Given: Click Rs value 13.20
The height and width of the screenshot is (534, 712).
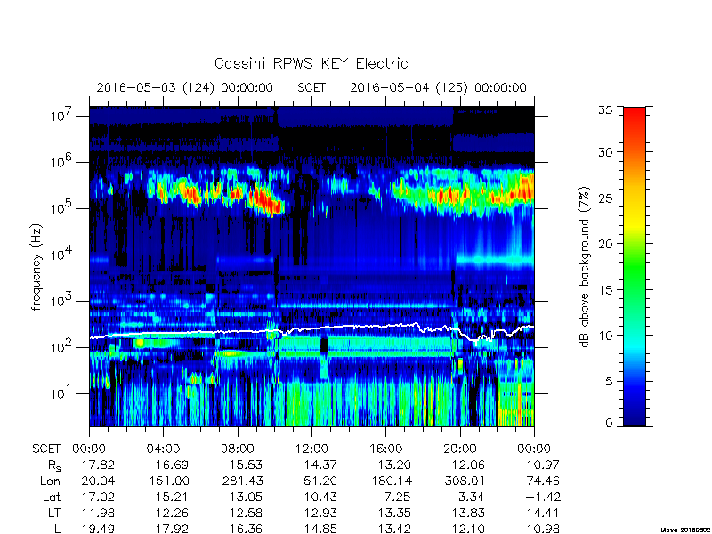Looking at the screenshot, I should click(x=394, y=465).
